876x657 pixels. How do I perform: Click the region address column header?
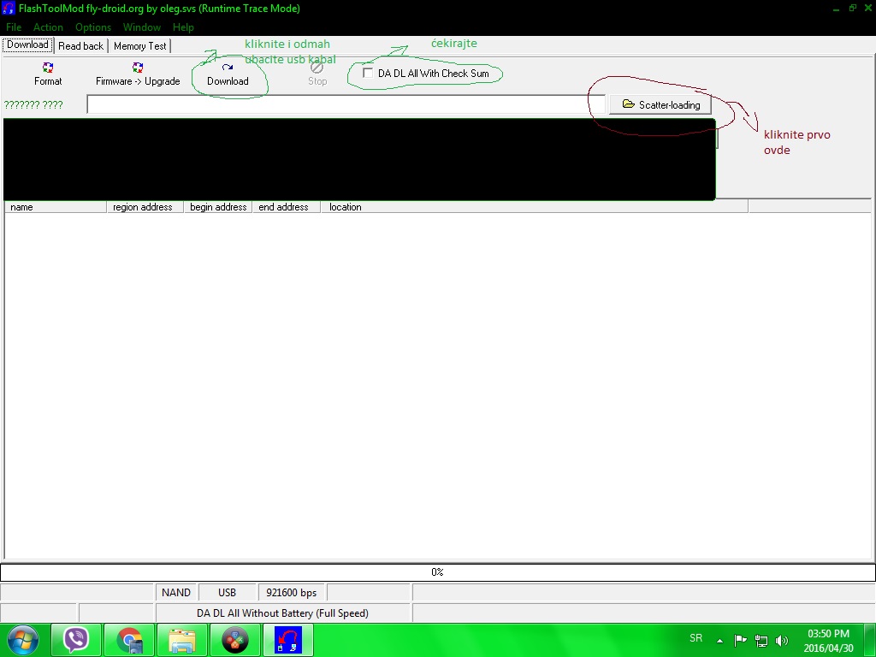point(145,207)
